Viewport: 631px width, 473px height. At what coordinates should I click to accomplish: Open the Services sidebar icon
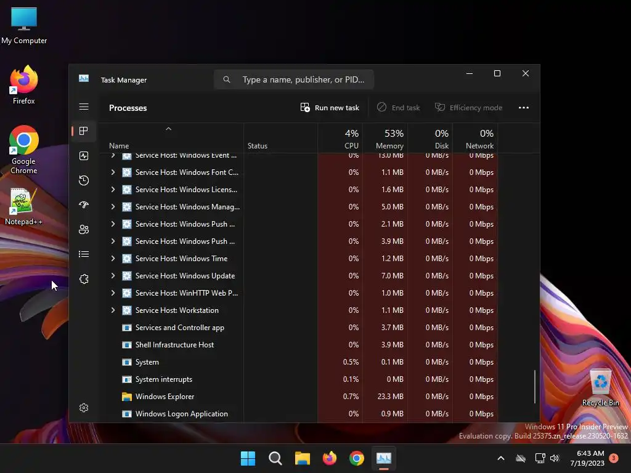point(84,279)
